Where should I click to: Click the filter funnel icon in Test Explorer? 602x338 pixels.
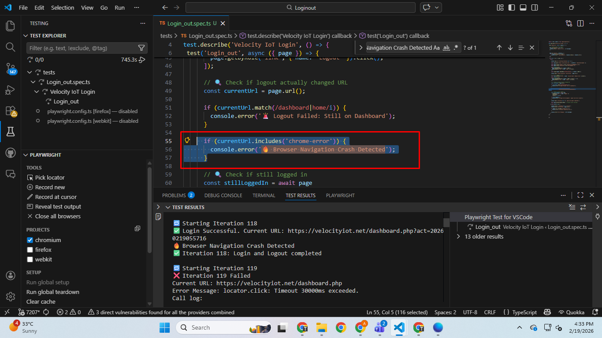click(141, 48)
